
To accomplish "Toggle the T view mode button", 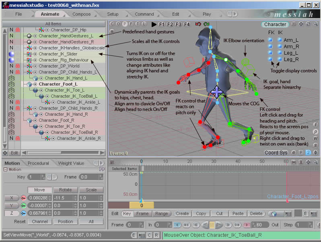I will pyautogui.click(x=138, y=24).
